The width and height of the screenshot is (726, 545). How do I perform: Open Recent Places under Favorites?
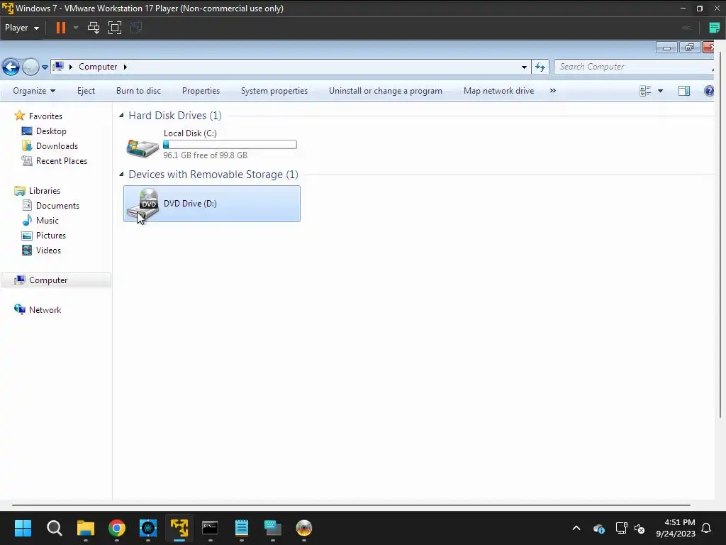(x=62, y=161)
